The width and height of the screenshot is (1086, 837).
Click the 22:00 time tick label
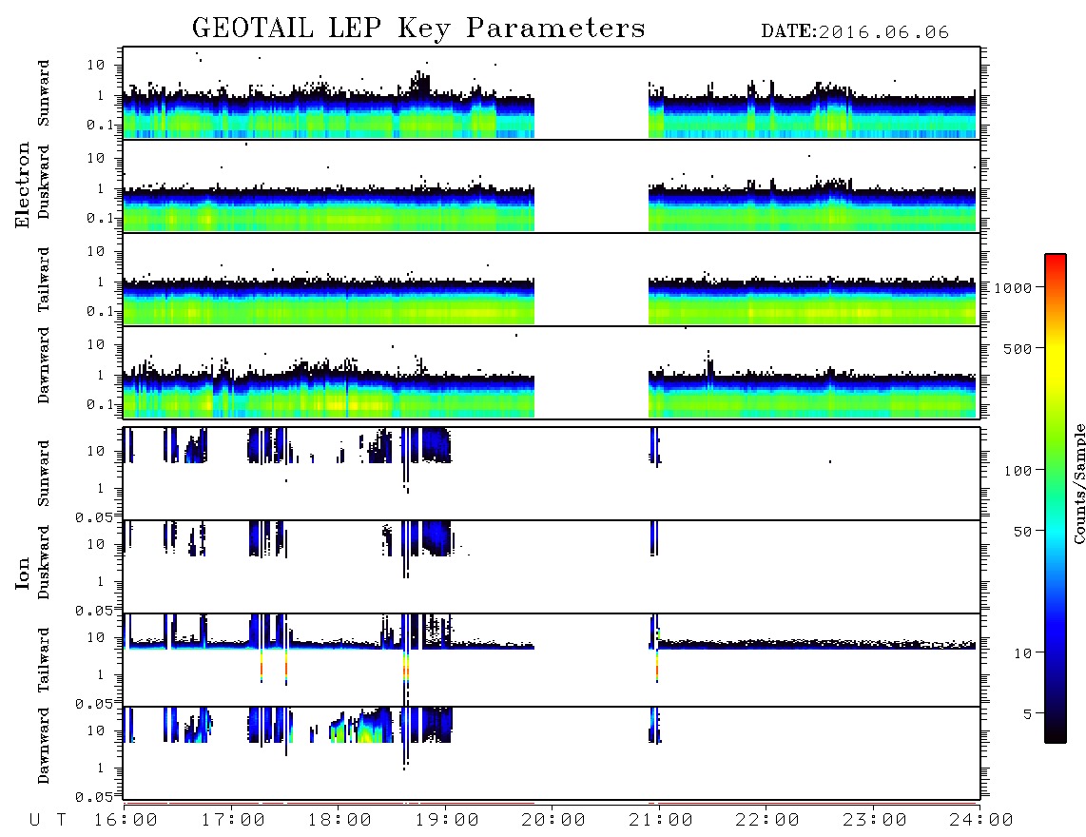click(767, 821)
